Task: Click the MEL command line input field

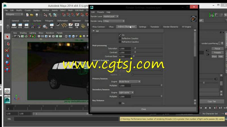Action: coord(66,119)
